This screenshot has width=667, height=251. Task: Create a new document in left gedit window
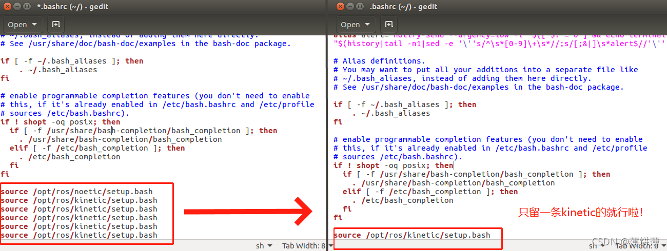(55, 24)
